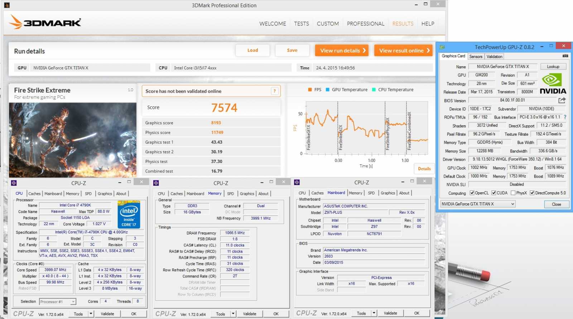The image size is (573, 319).
Task: Click the FireStrikePhysicsX marker on the chart
Action: [x=387, y=134]
